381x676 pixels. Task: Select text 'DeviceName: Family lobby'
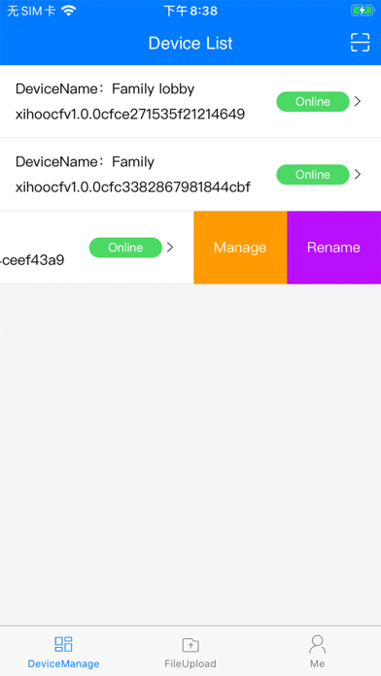105,88
